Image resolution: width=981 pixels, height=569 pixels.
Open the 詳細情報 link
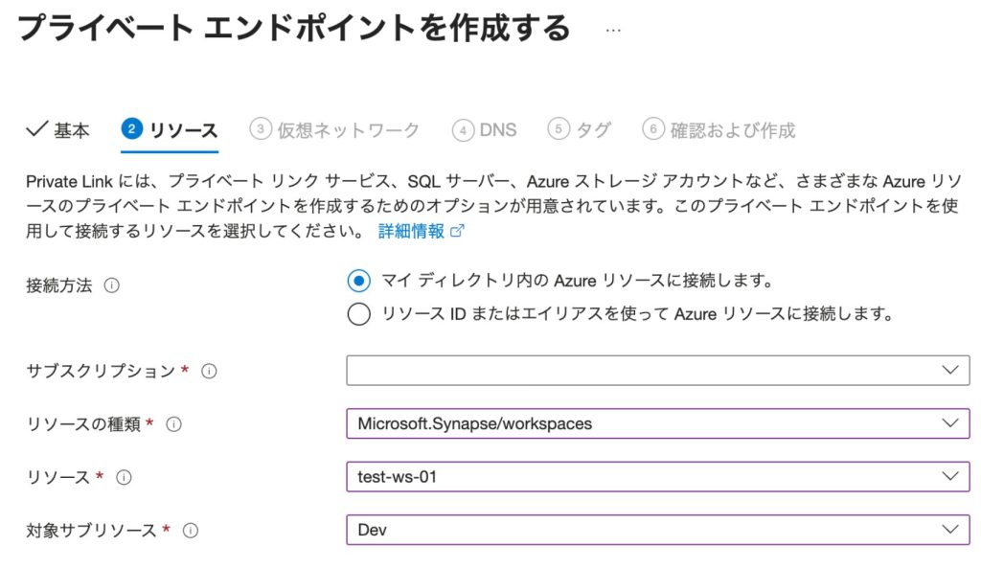[x=411, y=231]
